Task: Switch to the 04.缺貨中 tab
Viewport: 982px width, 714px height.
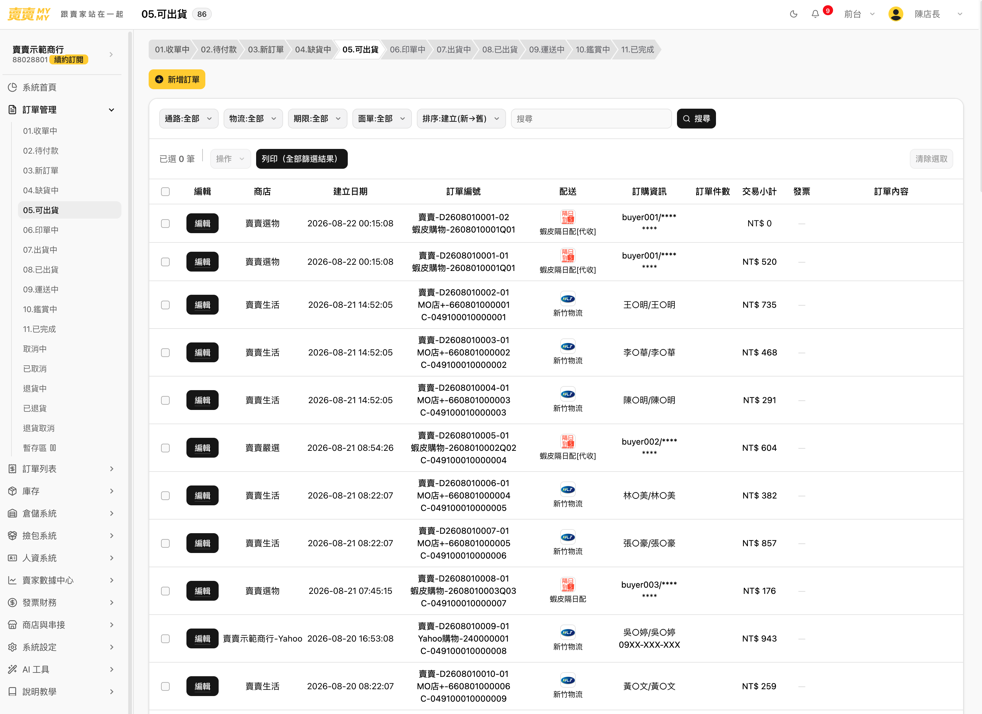Action: 313,49
